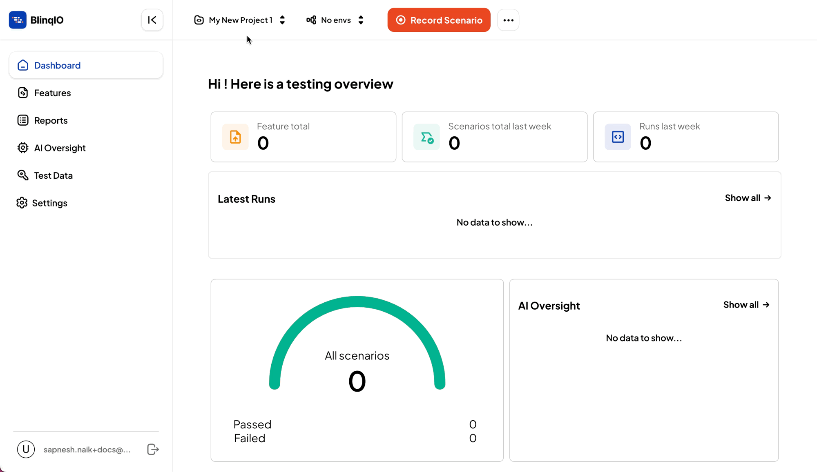The image size is (817, 472).
Task: Click the Features icon in sidebar
Action: 22,93
